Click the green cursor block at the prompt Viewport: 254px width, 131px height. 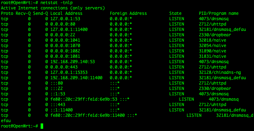click(42, 126)
